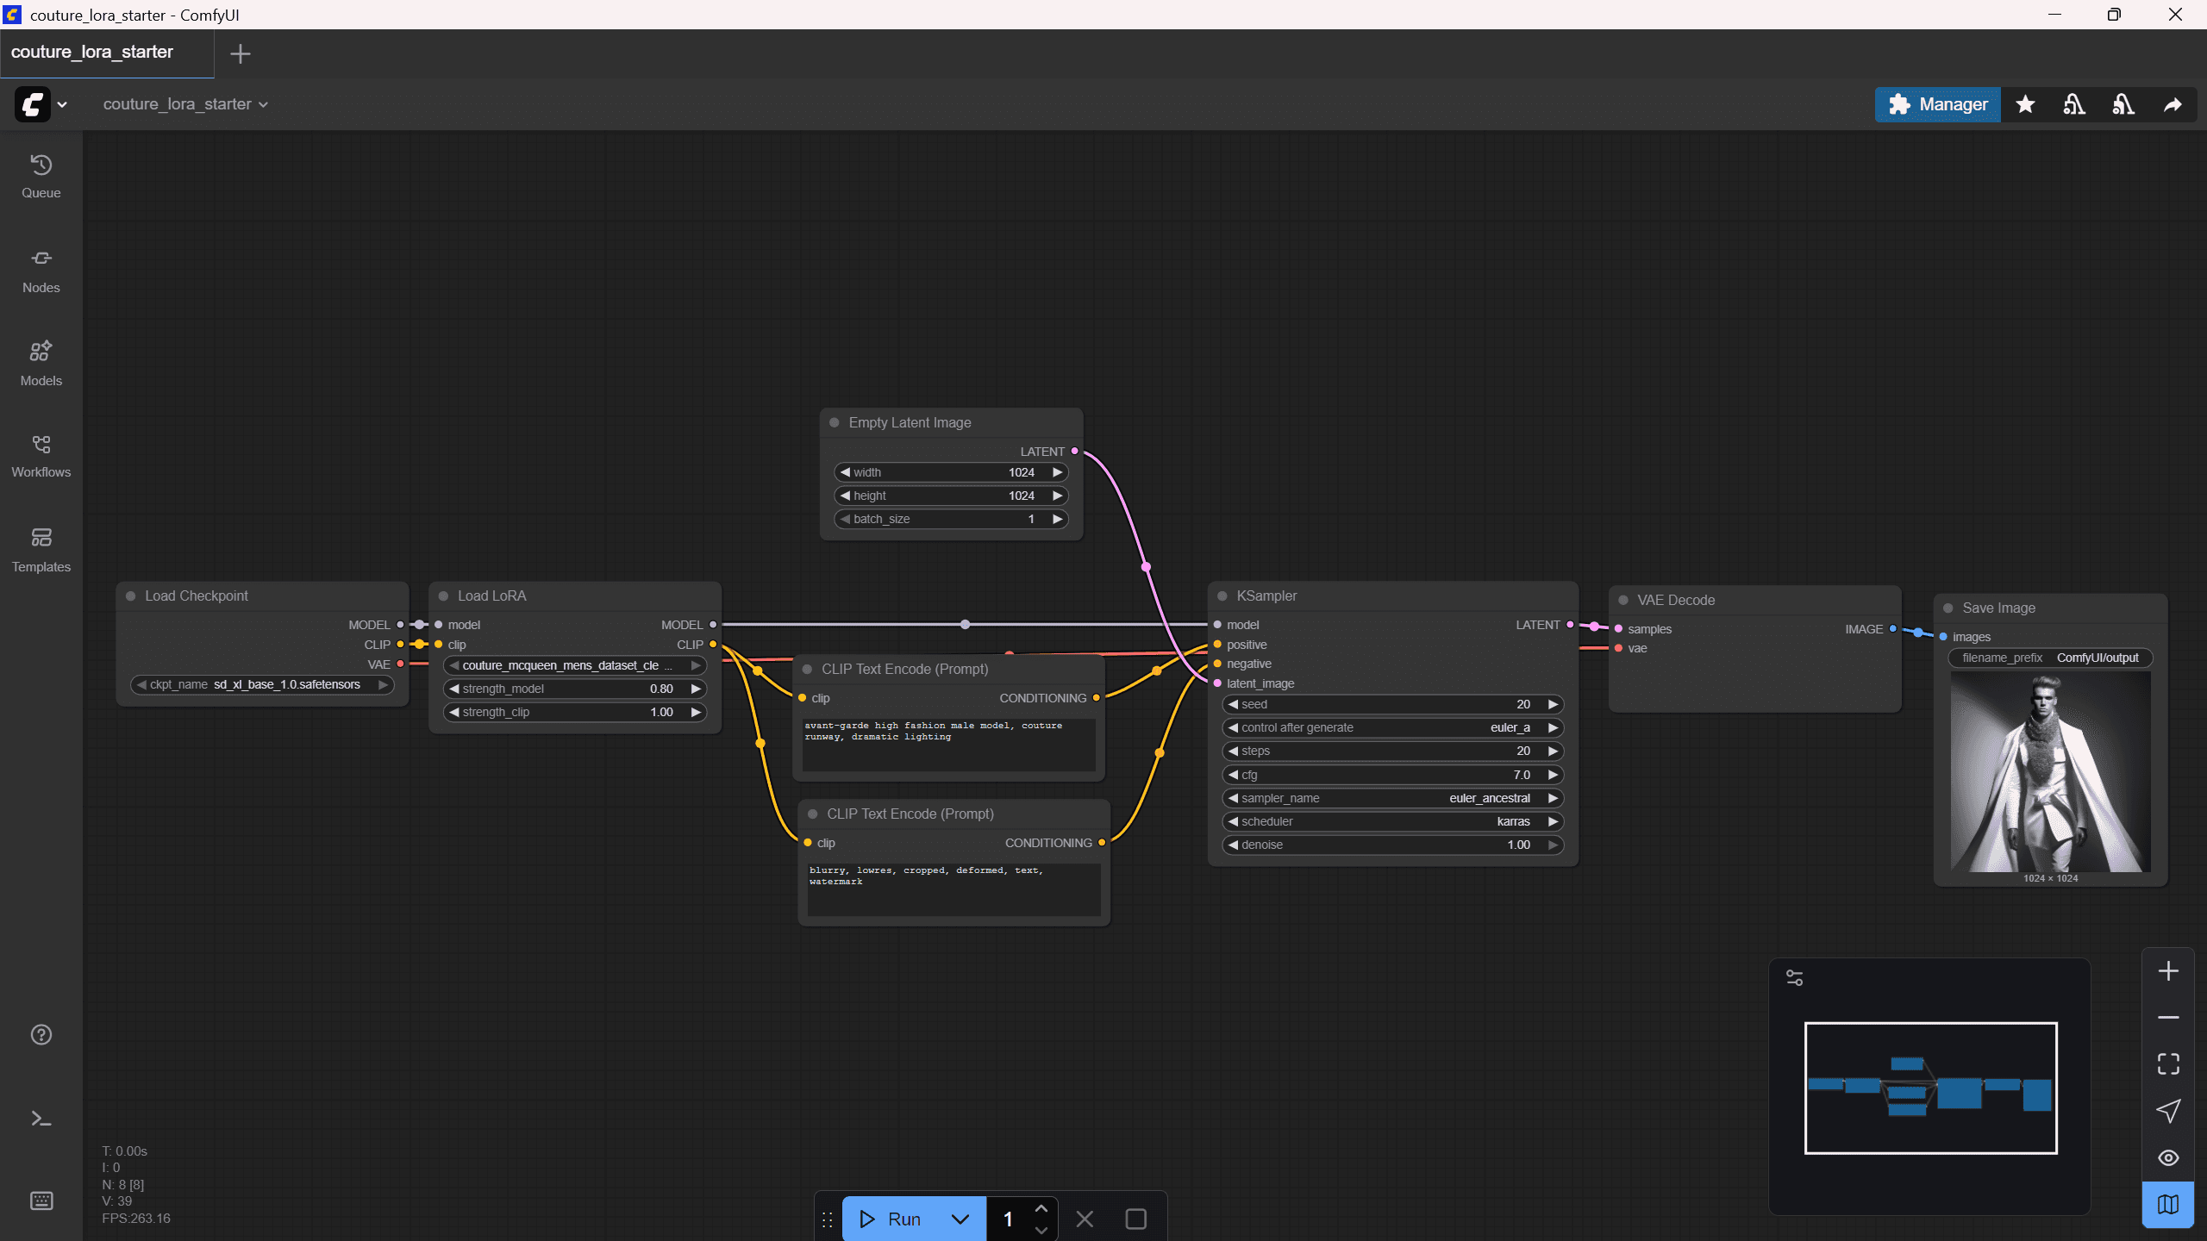The width and height of the screenshot is (2207, 1241).
Task: Select the couture_lora_starter workflow tab
Action: pos(92,53)
